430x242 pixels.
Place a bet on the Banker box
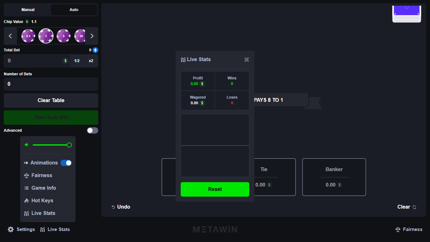click(x=334, y=177)
